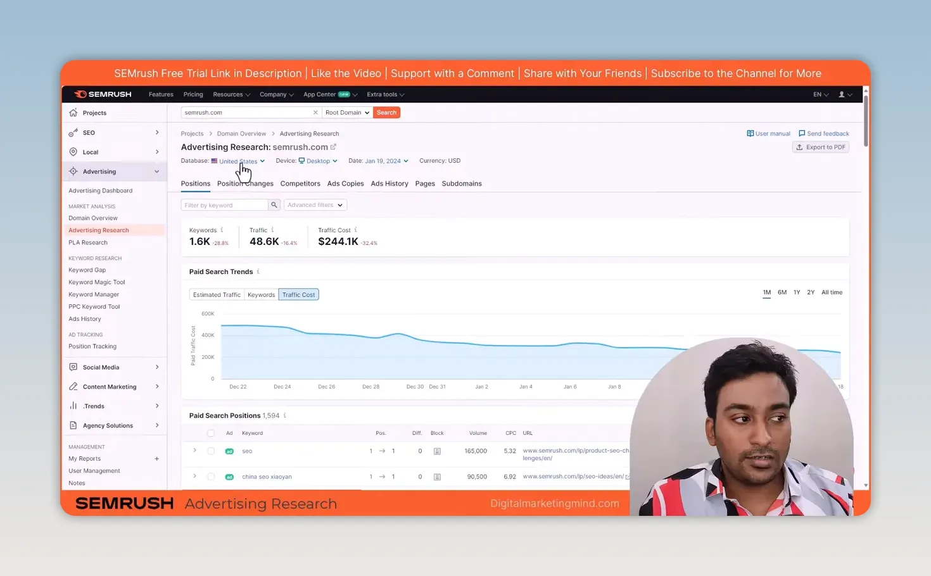
Task: Open Domain Overview breadcrumb link
Action: tap(241, 134)
